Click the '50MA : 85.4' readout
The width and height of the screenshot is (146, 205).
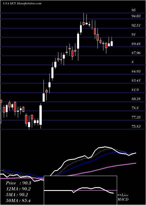(18, 200)
